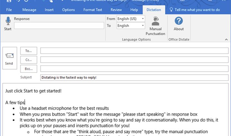The width and height of the screenshot is (231, 136).
Task: Open the Options ribbon tab
Action: 68,10
